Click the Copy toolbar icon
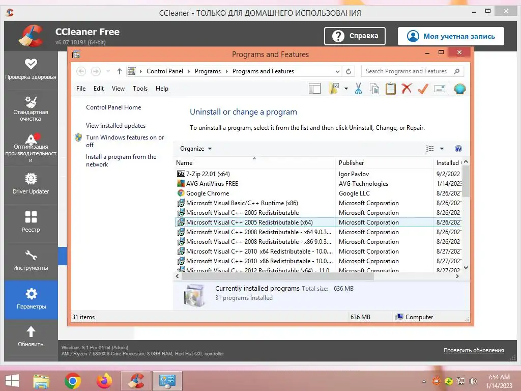Image resolution: width=521 pixels, height=391 pixels. click(x=374, y=89)
